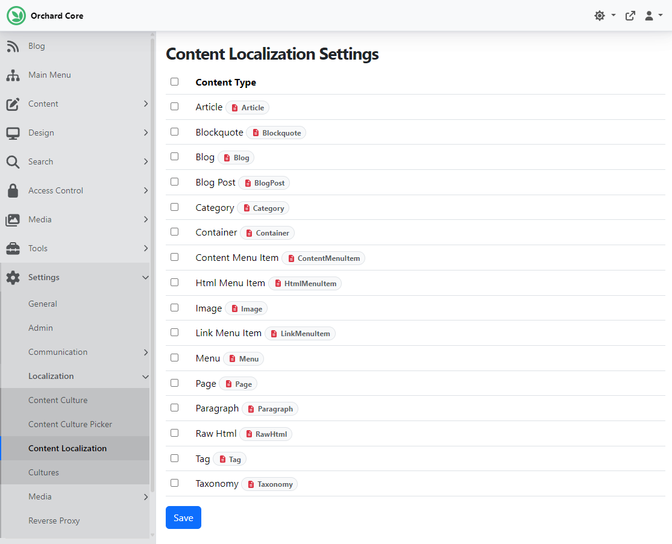Select the Content Localization sidebar item

pos(75,448)
